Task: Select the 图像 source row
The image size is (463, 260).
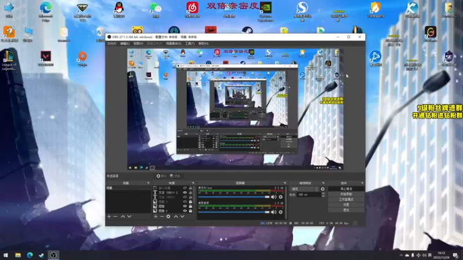Action: click(172, 206)
